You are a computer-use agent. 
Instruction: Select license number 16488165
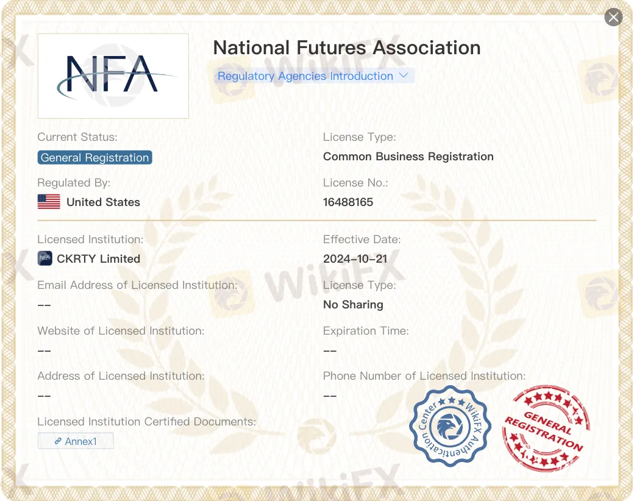coord(348,202)
